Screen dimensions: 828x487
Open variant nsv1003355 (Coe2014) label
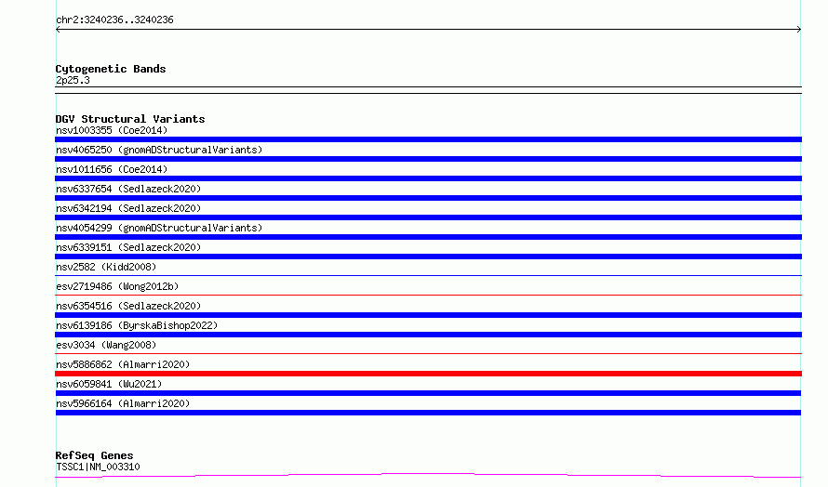[x=112, y=130]
